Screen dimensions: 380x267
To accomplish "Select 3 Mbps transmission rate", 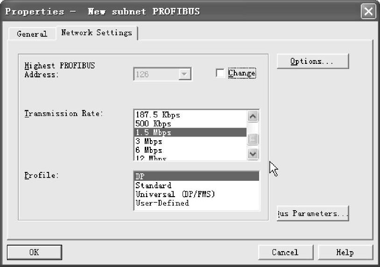I will (x=190, y=141).
